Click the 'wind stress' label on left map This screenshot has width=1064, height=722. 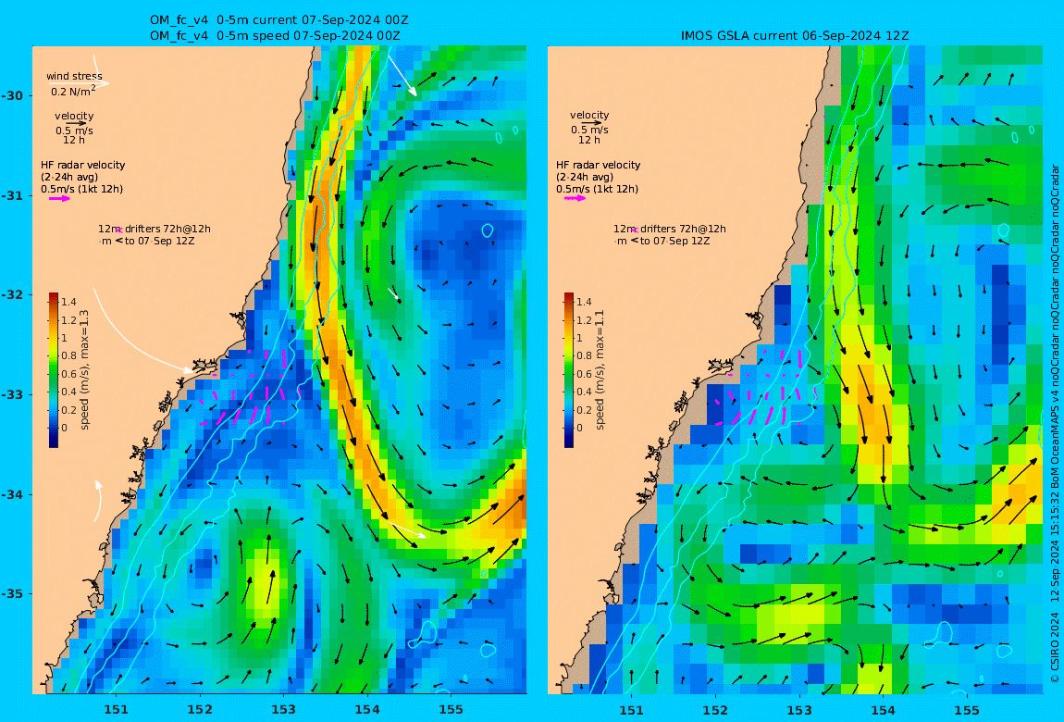point(74,76)
